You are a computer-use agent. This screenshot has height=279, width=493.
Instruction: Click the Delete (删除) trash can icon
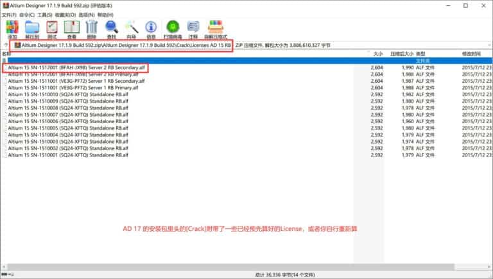tap(92, 30)
